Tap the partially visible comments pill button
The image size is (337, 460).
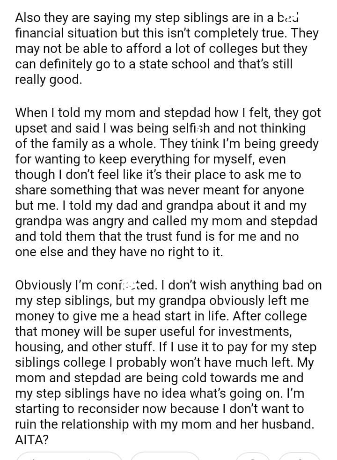pos(165,456)
